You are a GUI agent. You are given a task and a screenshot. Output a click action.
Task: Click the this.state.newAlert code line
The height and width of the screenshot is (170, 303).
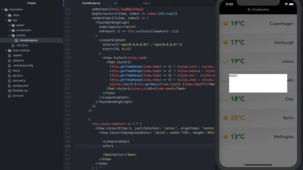coord(117,124)
